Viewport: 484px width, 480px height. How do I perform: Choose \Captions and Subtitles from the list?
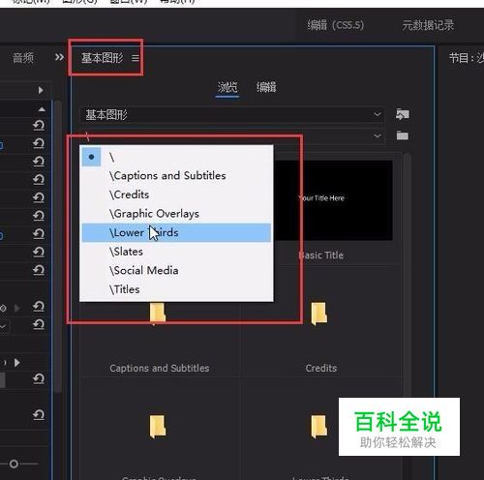click(x=176, y=176)
